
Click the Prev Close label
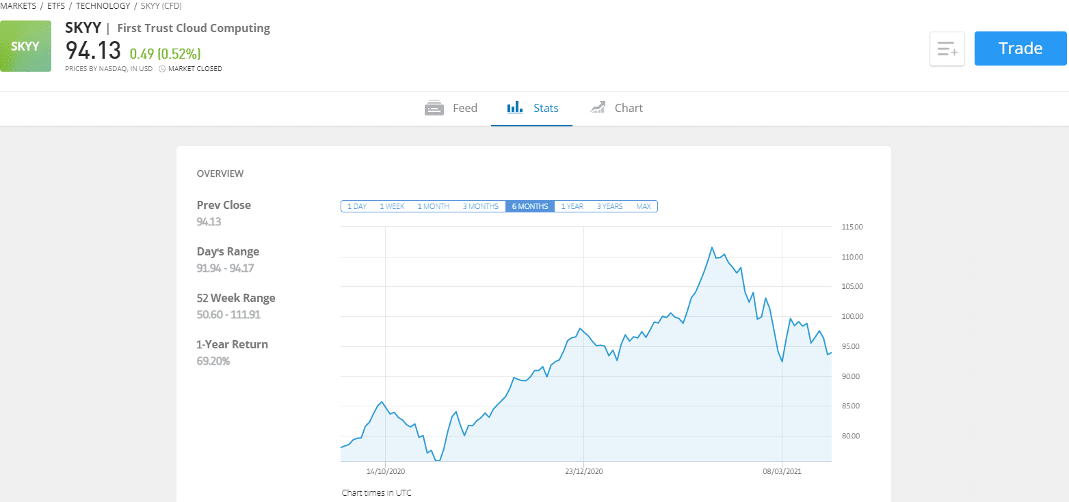[x=224, y=205]
